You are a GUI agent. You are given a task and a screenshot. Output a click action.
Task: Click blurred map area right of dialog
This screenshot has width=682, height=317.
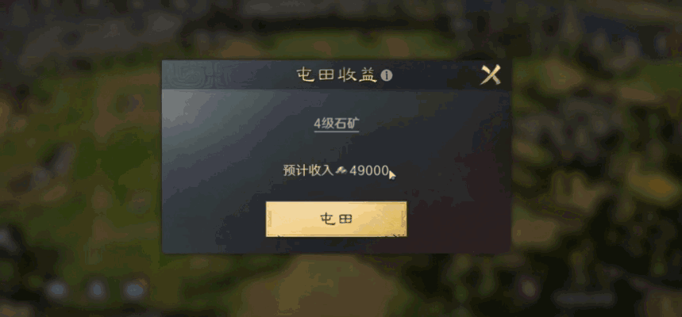[x=596, y=156]
